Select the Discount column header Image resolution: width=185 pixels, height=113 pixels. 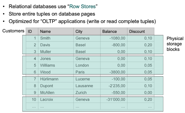click(137, 31)
